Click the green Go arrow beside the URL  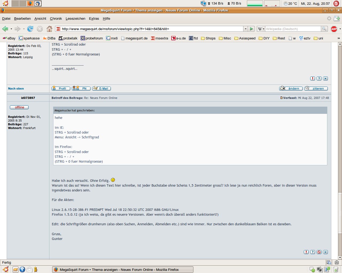coord(251,29)
